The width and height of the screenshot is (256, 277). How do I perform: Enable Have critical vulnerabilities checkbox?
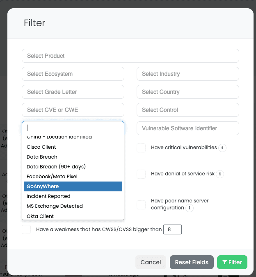141,148
